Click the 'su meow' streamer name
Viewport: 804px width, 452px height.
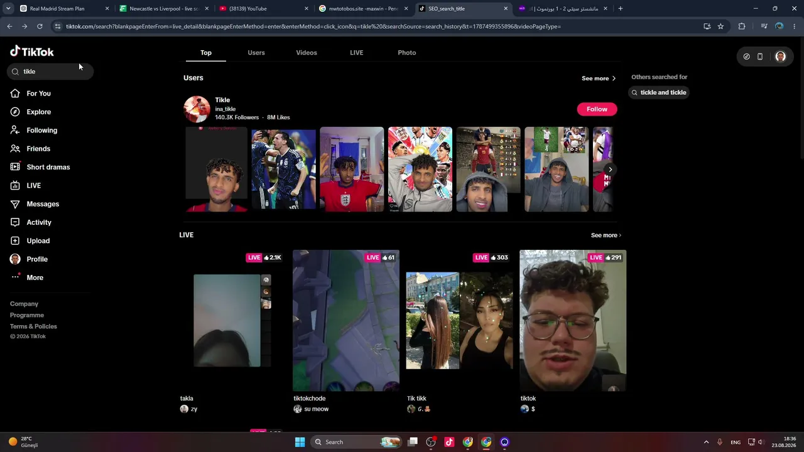(316, 409)
